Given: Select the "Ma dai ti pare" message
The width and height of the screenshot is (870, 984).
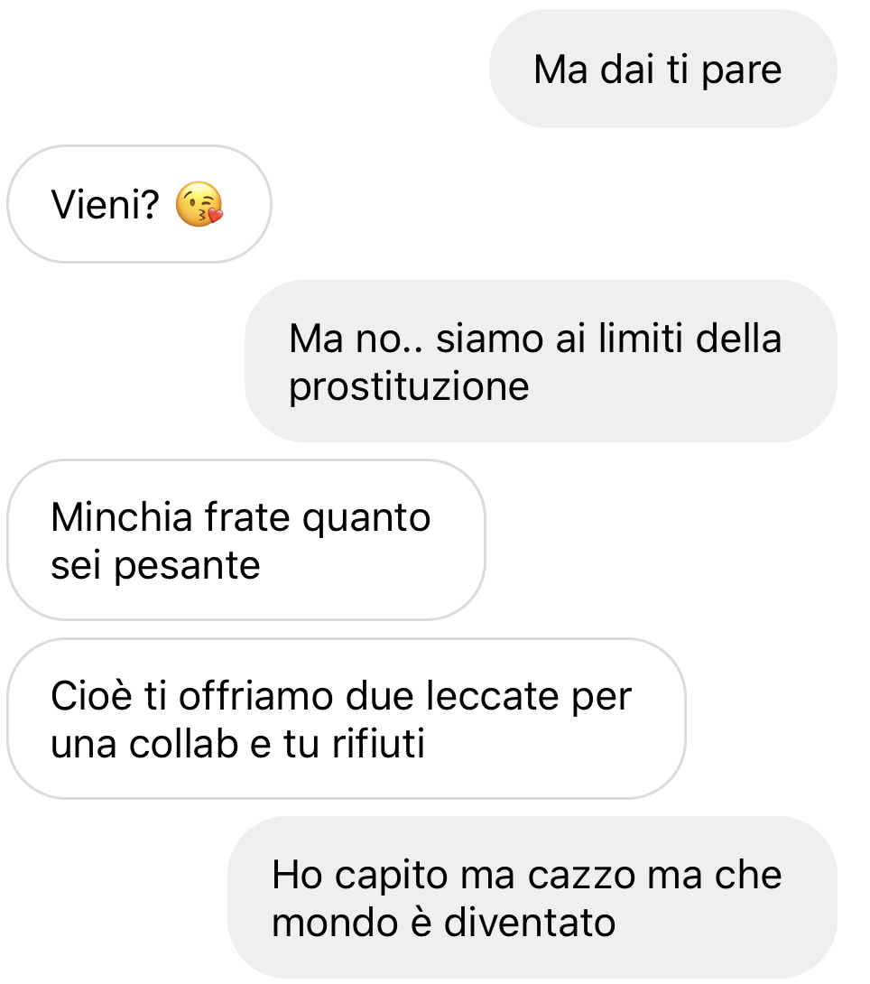Looking at the screenshot, I should [663, 69].
